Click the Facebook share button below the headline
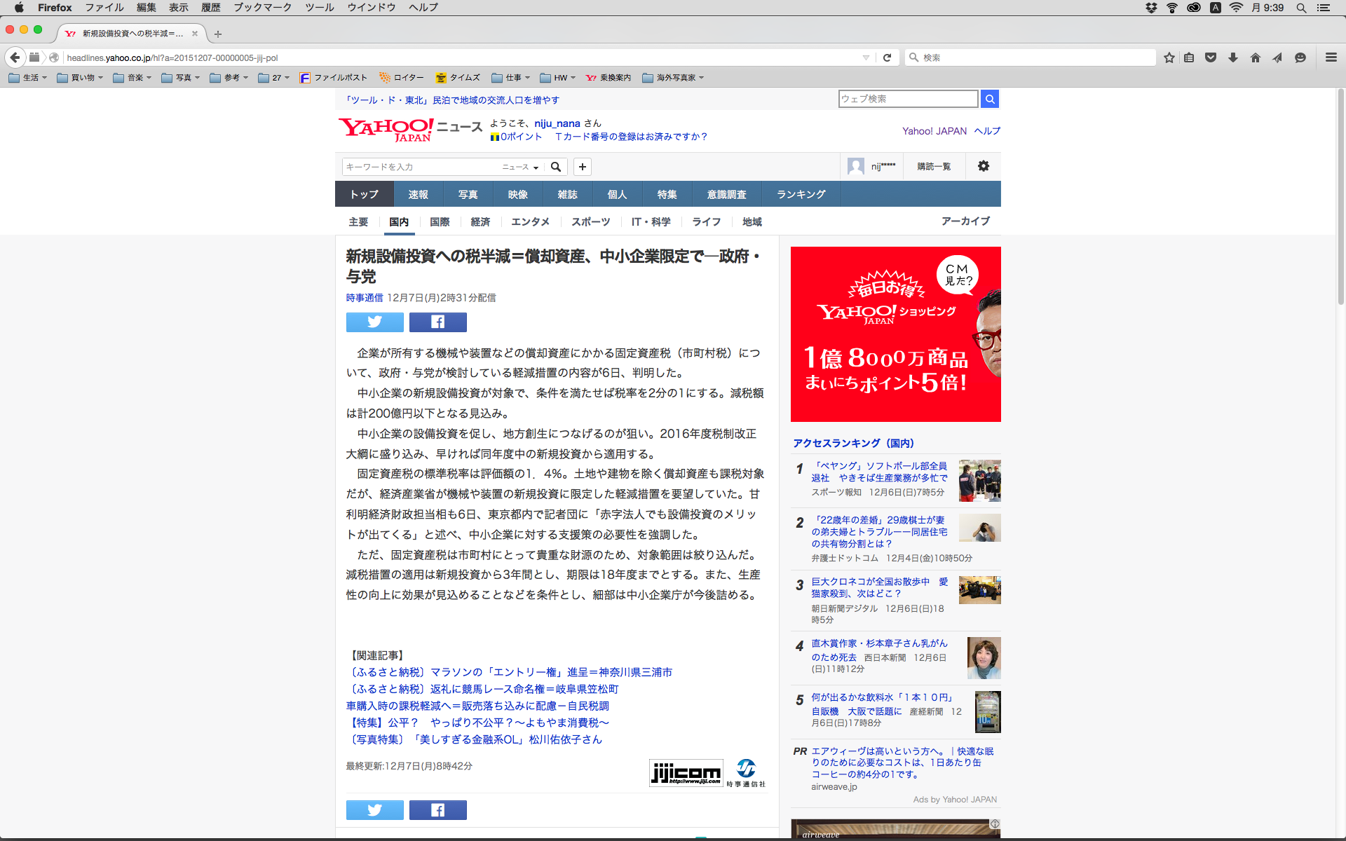This screenshot has height=841, width=1346. click(437, 322)
